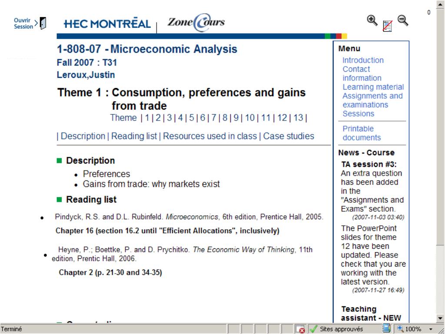This screenshot has width=445, height=334.
Task: Jump to the Reading list section link
Action: point(134,136)
